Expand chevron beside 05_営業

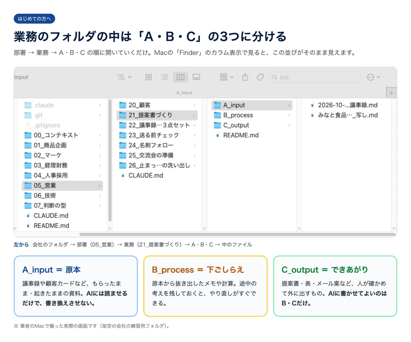pos(100,186)
